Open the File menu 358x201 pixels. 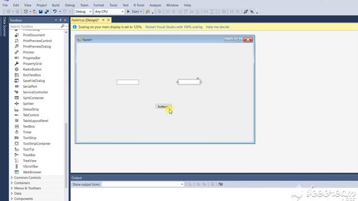(5, 5)
